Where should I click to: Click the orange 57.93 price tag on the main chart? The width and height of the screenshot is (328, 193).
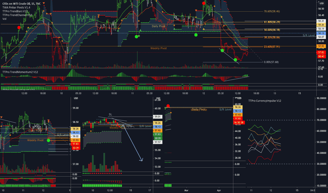click(321, 46)
